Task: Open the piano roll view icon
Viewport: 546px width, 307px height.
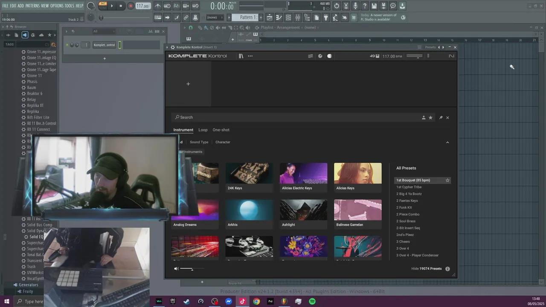Action: (279, 17)
